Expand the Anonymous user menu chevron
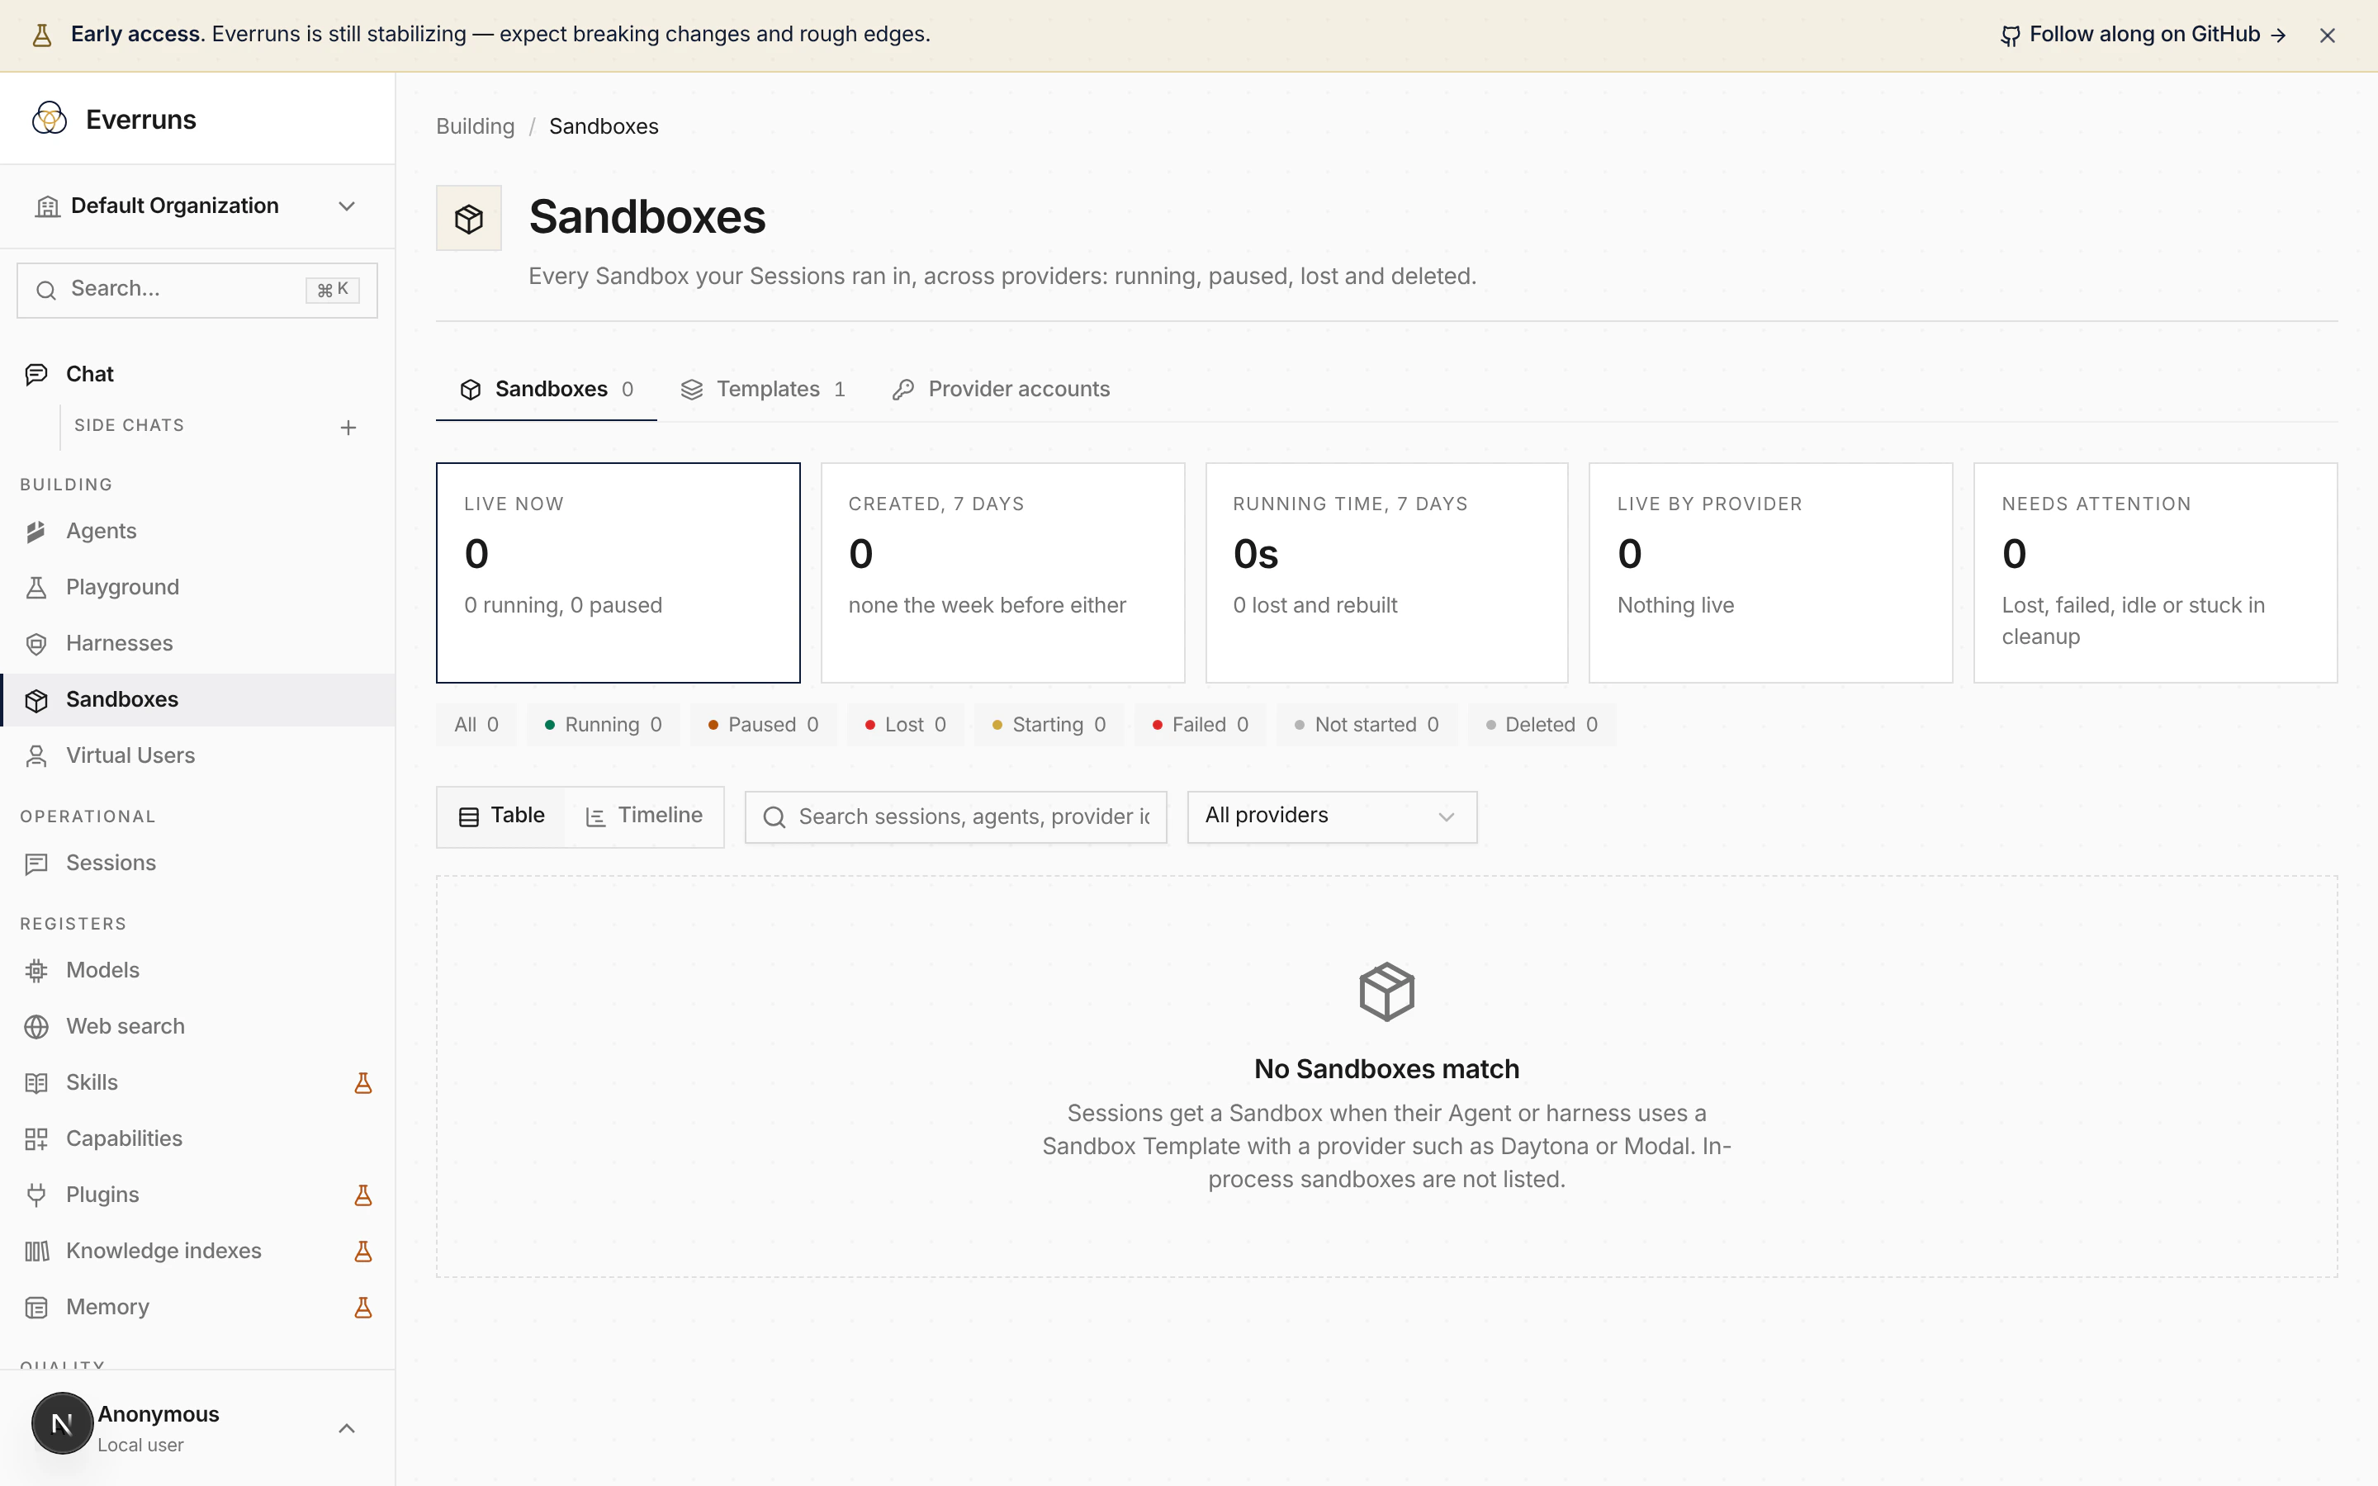Screen dimensions: 2378x1486 click(x=346, y=1428)
